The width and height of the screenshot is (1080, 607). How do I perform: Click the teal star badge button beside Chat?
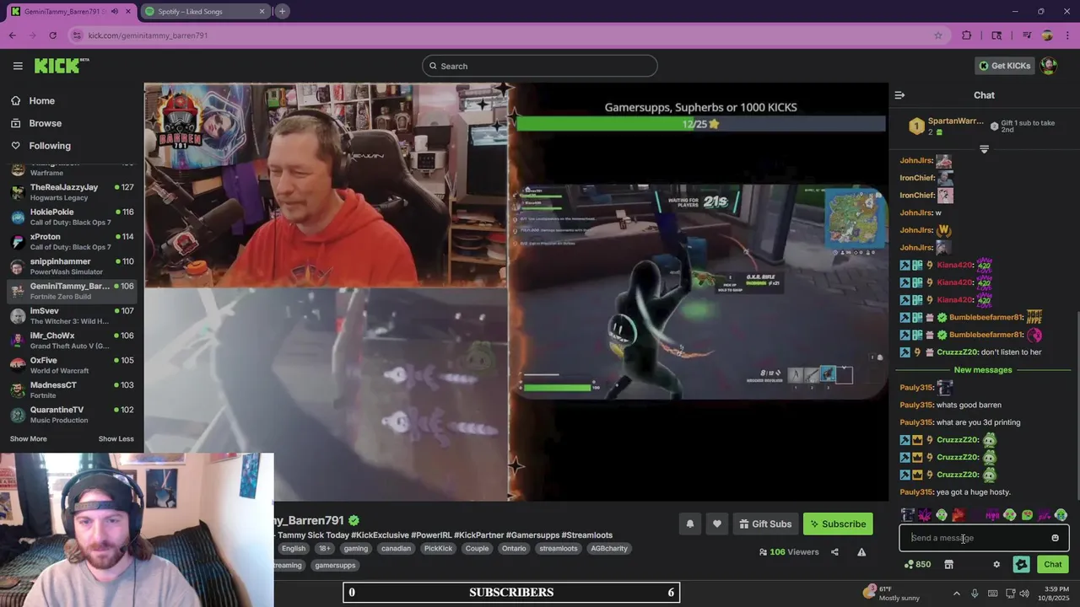click(x=1021, y=564)
